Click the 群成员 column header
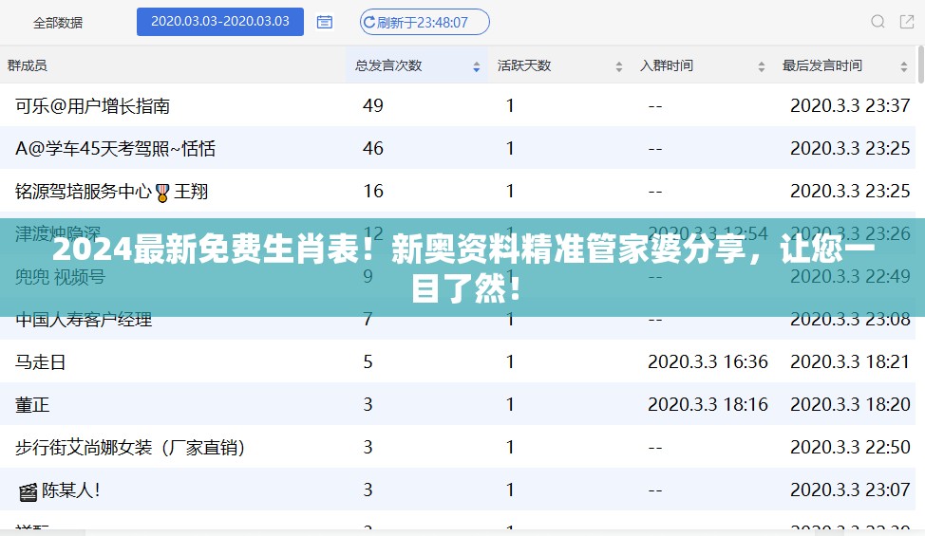The height and width of the screenshot is (536, 925). coord(28,65)
